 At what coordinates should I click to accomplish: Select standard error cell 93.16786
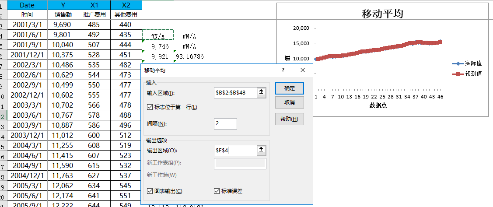tap(189, 56)
